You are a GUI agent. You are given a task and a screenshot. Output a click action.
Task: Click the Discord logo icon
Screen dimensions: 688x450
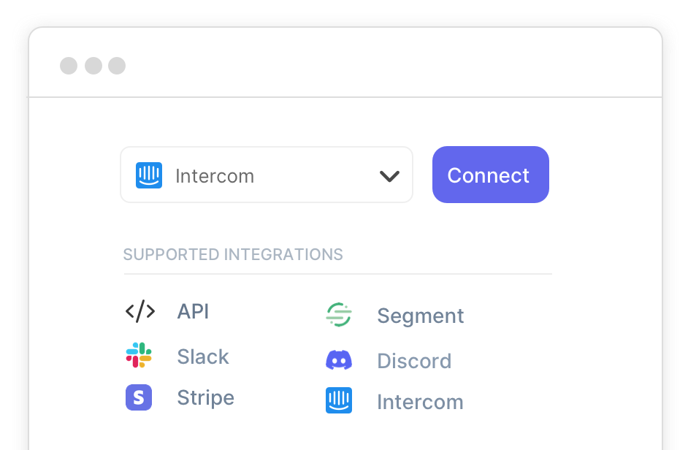coord(339,360)
